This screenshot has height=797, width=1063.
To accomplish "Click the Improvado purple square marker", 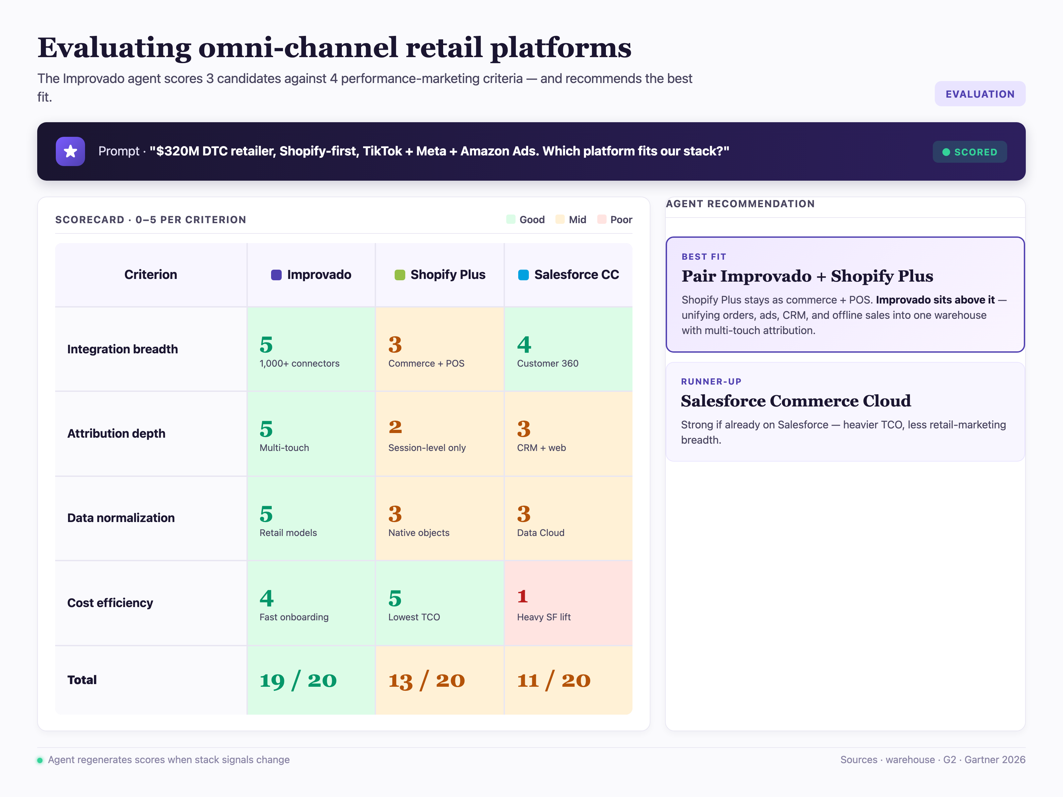I will 276,275.
